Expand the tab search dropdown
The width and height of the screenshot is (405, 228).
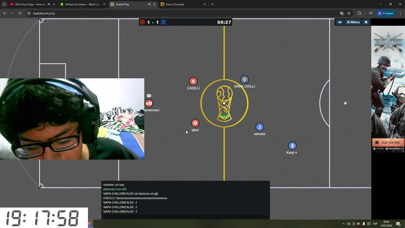4,4
